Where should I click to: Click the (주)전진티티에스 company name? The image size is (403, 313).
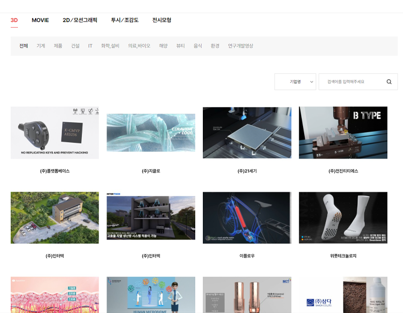coord(343,171)
